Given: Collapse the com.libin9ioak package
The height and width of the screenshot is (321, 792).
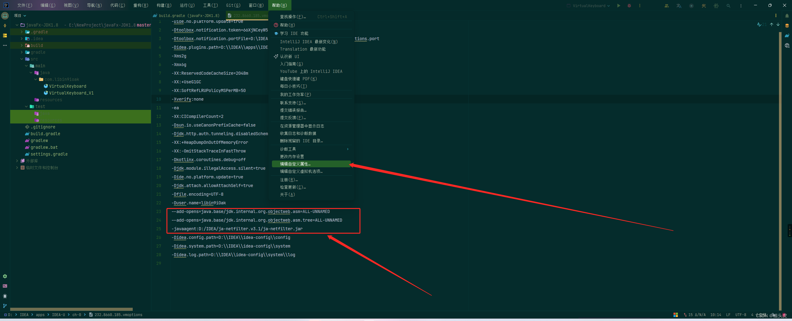Looking at the screenshot, I should [36, 79].
